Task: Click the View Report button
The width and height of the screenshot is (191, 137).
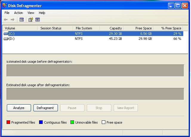Action: (x=126, y=108)
